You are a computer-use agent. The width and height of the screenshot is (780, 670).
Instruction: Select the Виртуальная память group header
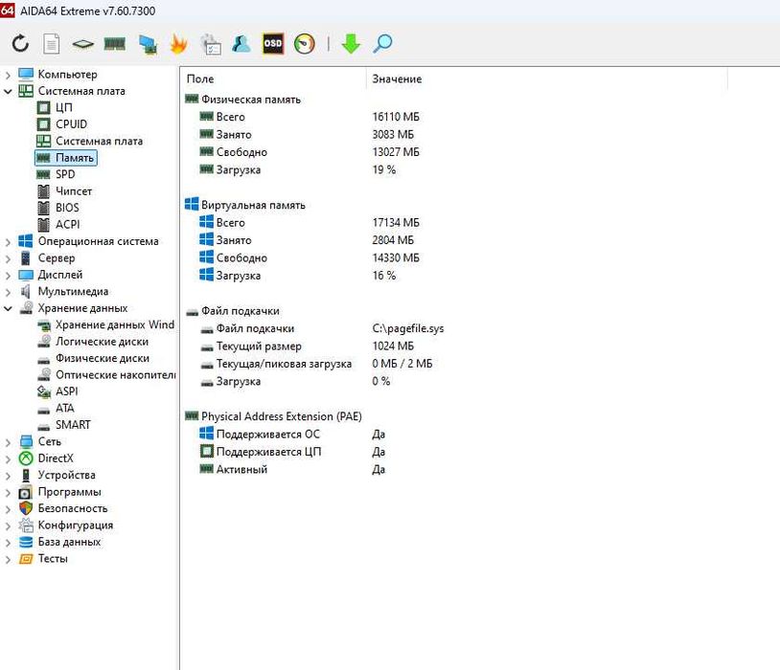point(253,205)
